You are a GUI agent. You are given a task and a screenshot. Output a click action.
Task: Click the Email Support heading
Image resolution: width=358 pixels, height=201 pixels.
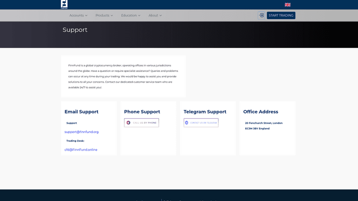[81, 112]
